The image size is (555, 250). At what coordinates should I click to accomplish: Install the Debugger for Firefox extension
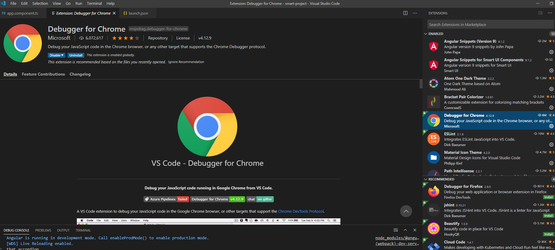(x=548, y=197)
